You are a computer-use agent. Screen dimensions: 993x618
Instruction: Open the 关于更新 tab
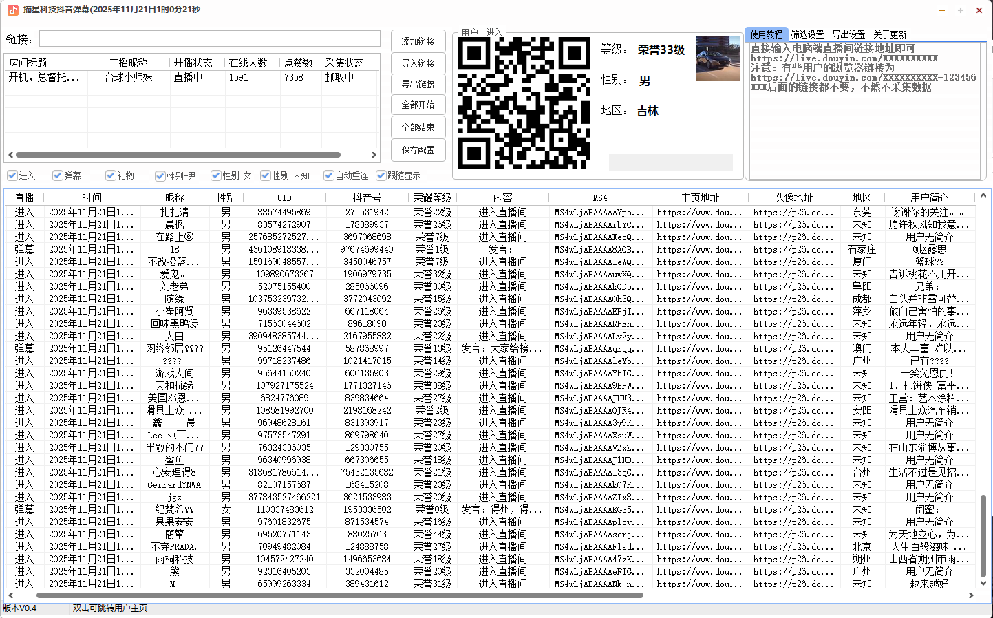[x=889, y=34]
